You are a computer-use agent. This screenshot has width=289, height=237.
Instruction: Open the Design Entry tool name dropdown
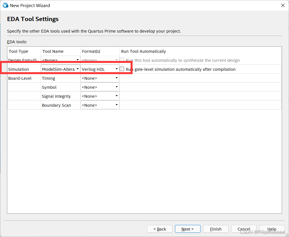click(x=61, y=60)
